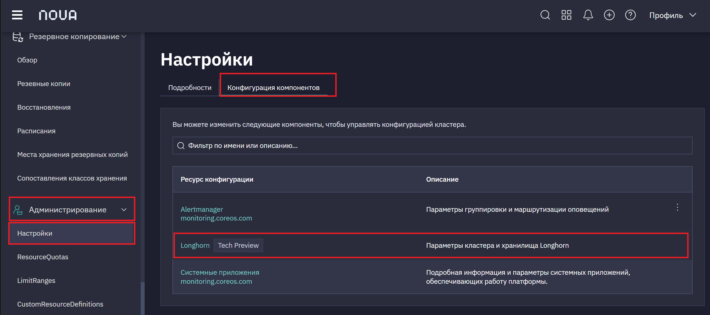Click the Nova logo
The width and height of the screenshot is (710, 315).
[x=58, y=15]
